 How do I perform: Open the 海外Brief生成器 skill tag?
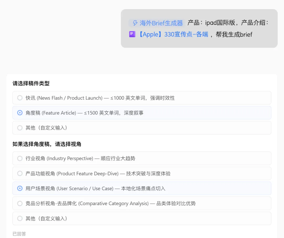157,23
